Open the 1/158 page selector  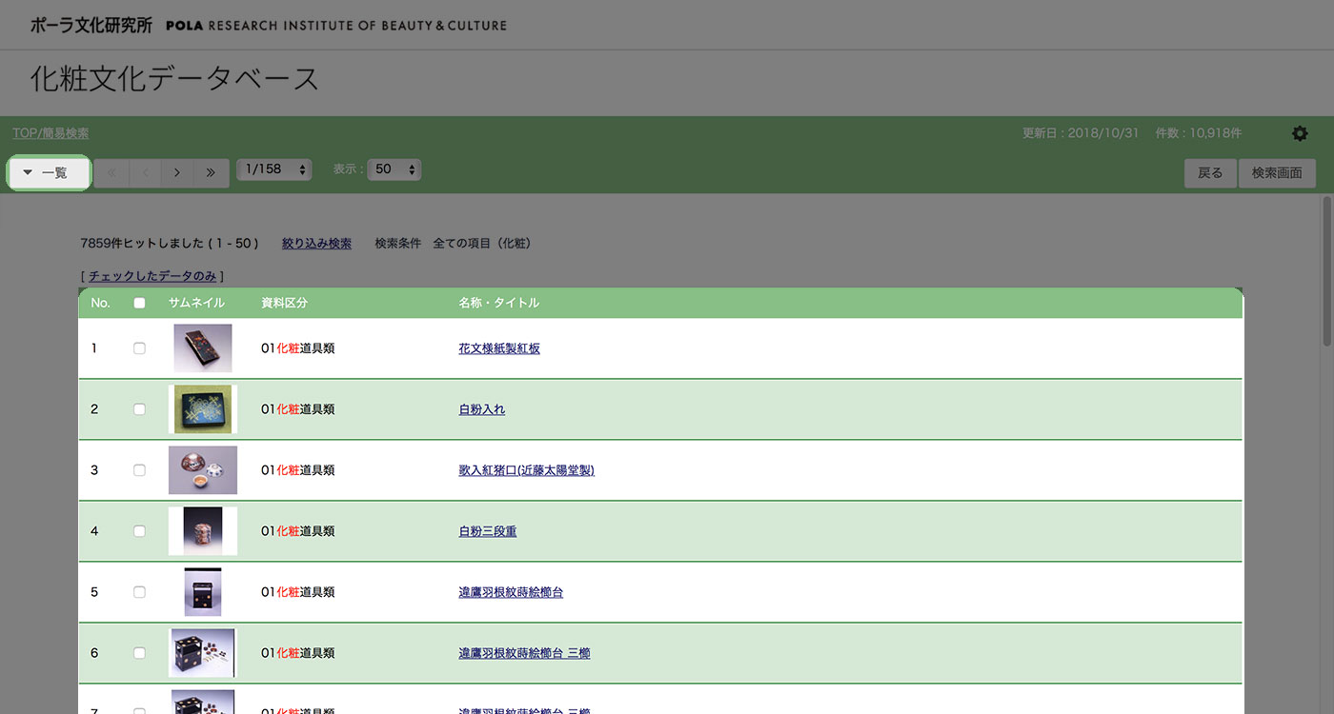[x=274, y=169]
